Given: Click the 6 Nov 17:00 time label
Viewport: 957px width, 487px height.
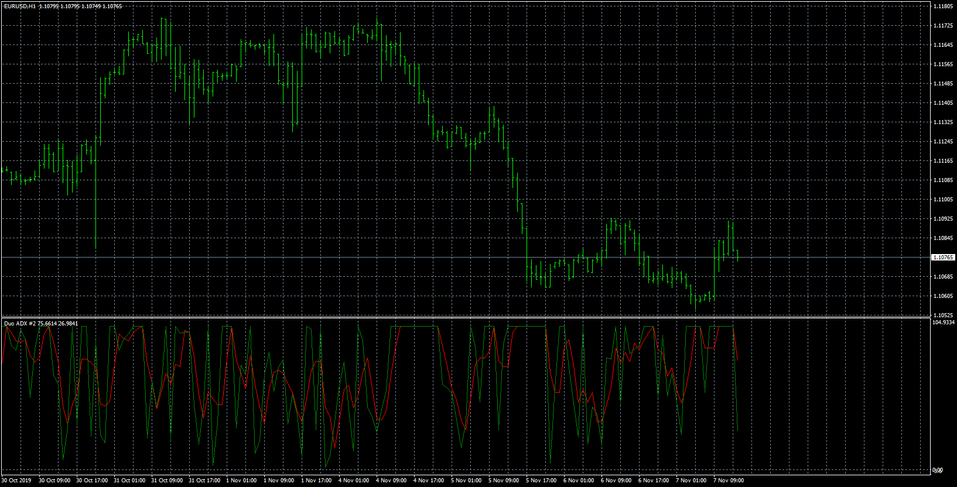Looking at the screenshot, I should (654, 481).
